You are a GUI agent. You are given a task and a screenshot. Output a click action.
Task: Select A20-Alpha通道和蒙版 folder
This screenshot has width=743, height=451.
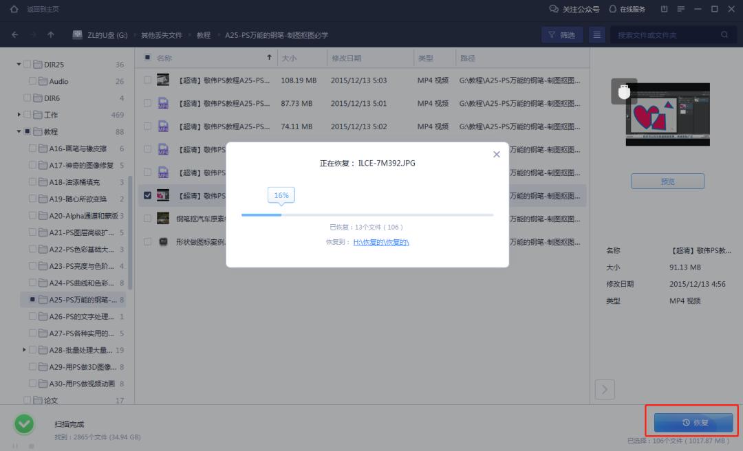[83, 216]
